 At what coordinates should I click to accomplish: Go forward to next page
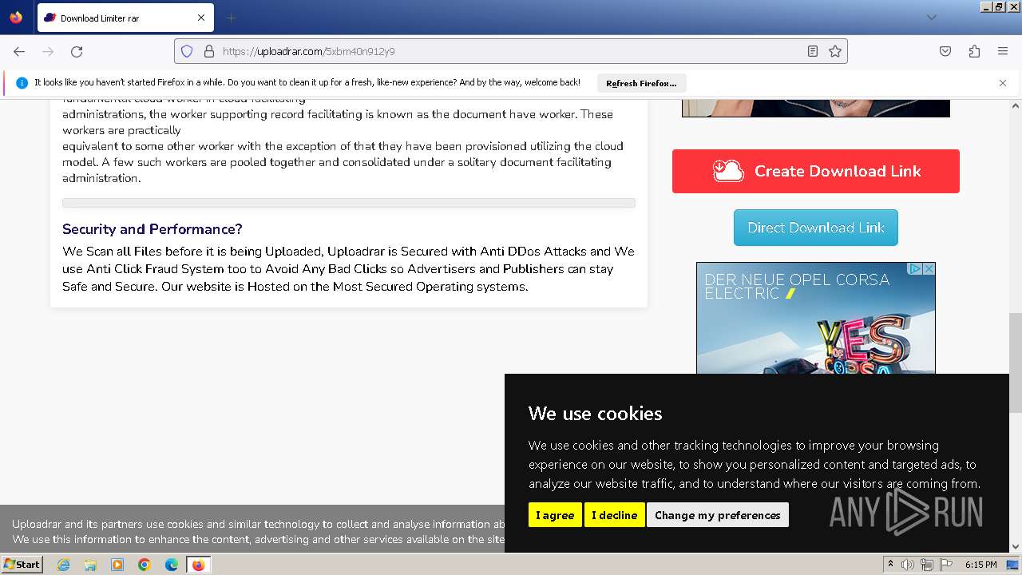pyautogui.click(x=48, y=51)
